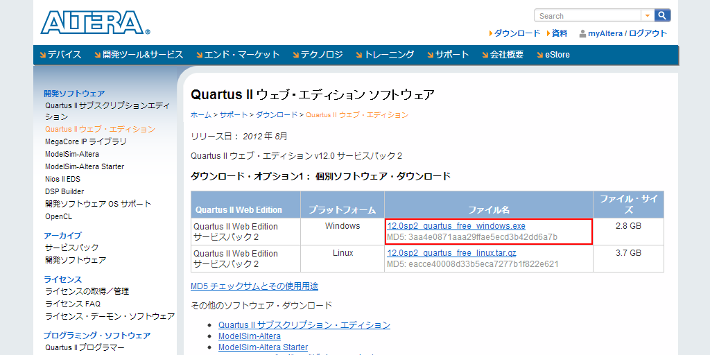Open ライセンスの取得/管理 sidebar link

click(87, 291)
